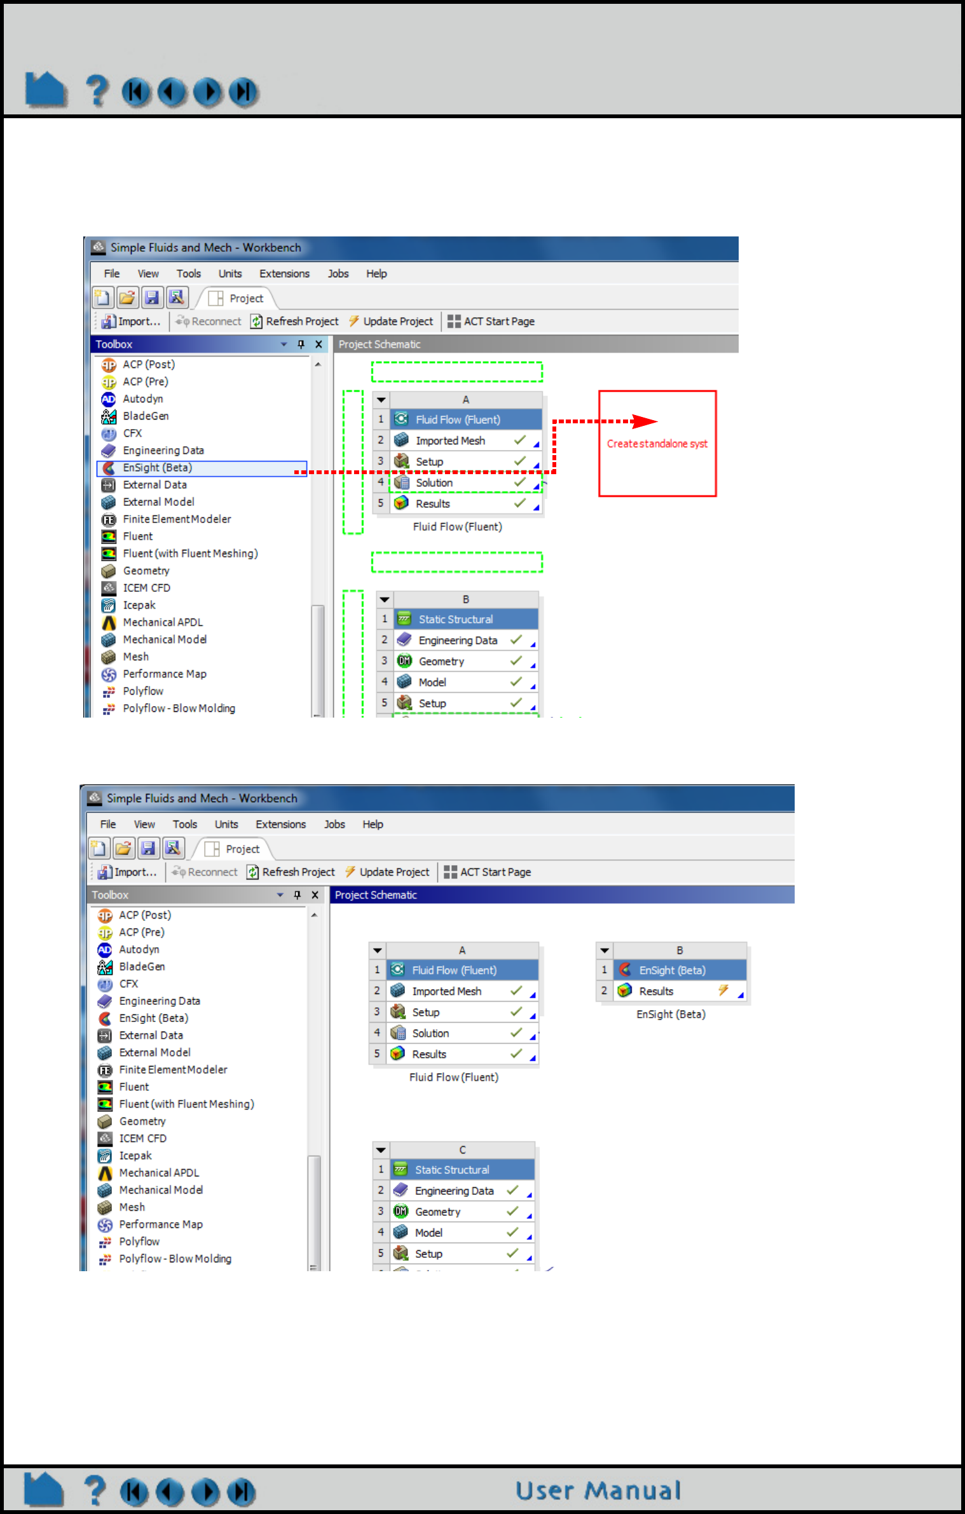The image size is (965, 1514).
Task: Click Mechanical APDL icon in upper Toolbox list
Action: pyautogui.click(x=109, y=622)
